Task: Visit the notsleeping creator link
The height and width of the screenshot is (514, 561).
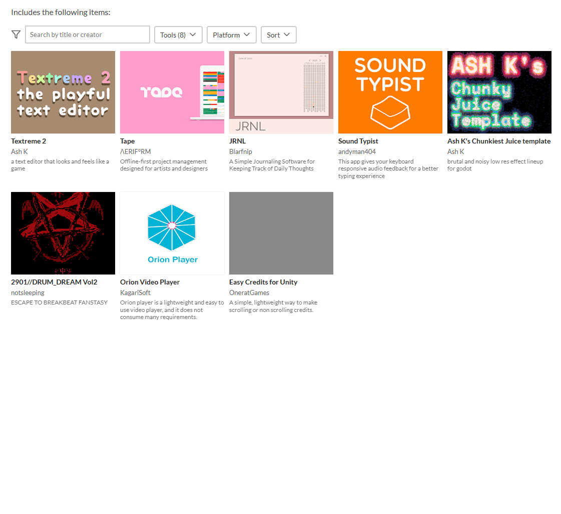Action: point(28,292)
